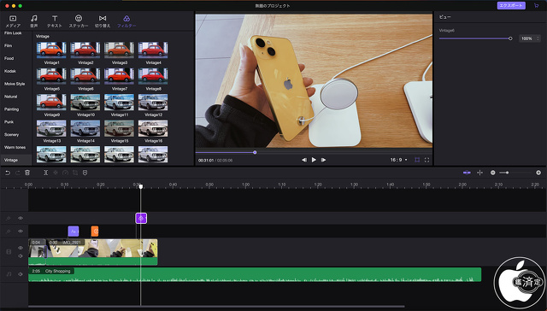547x311 pixels.
Task: Split the clip at the playhead
Action: (x=45, y=173)
